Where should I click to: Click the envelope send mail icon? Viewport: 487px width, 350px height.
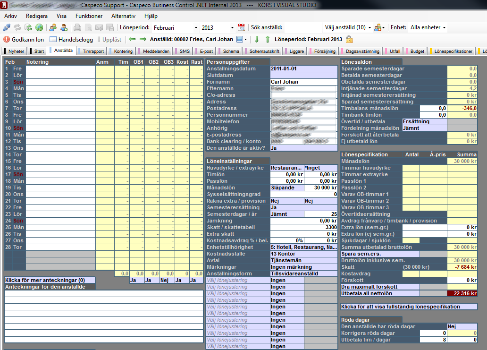click(99, 28)
